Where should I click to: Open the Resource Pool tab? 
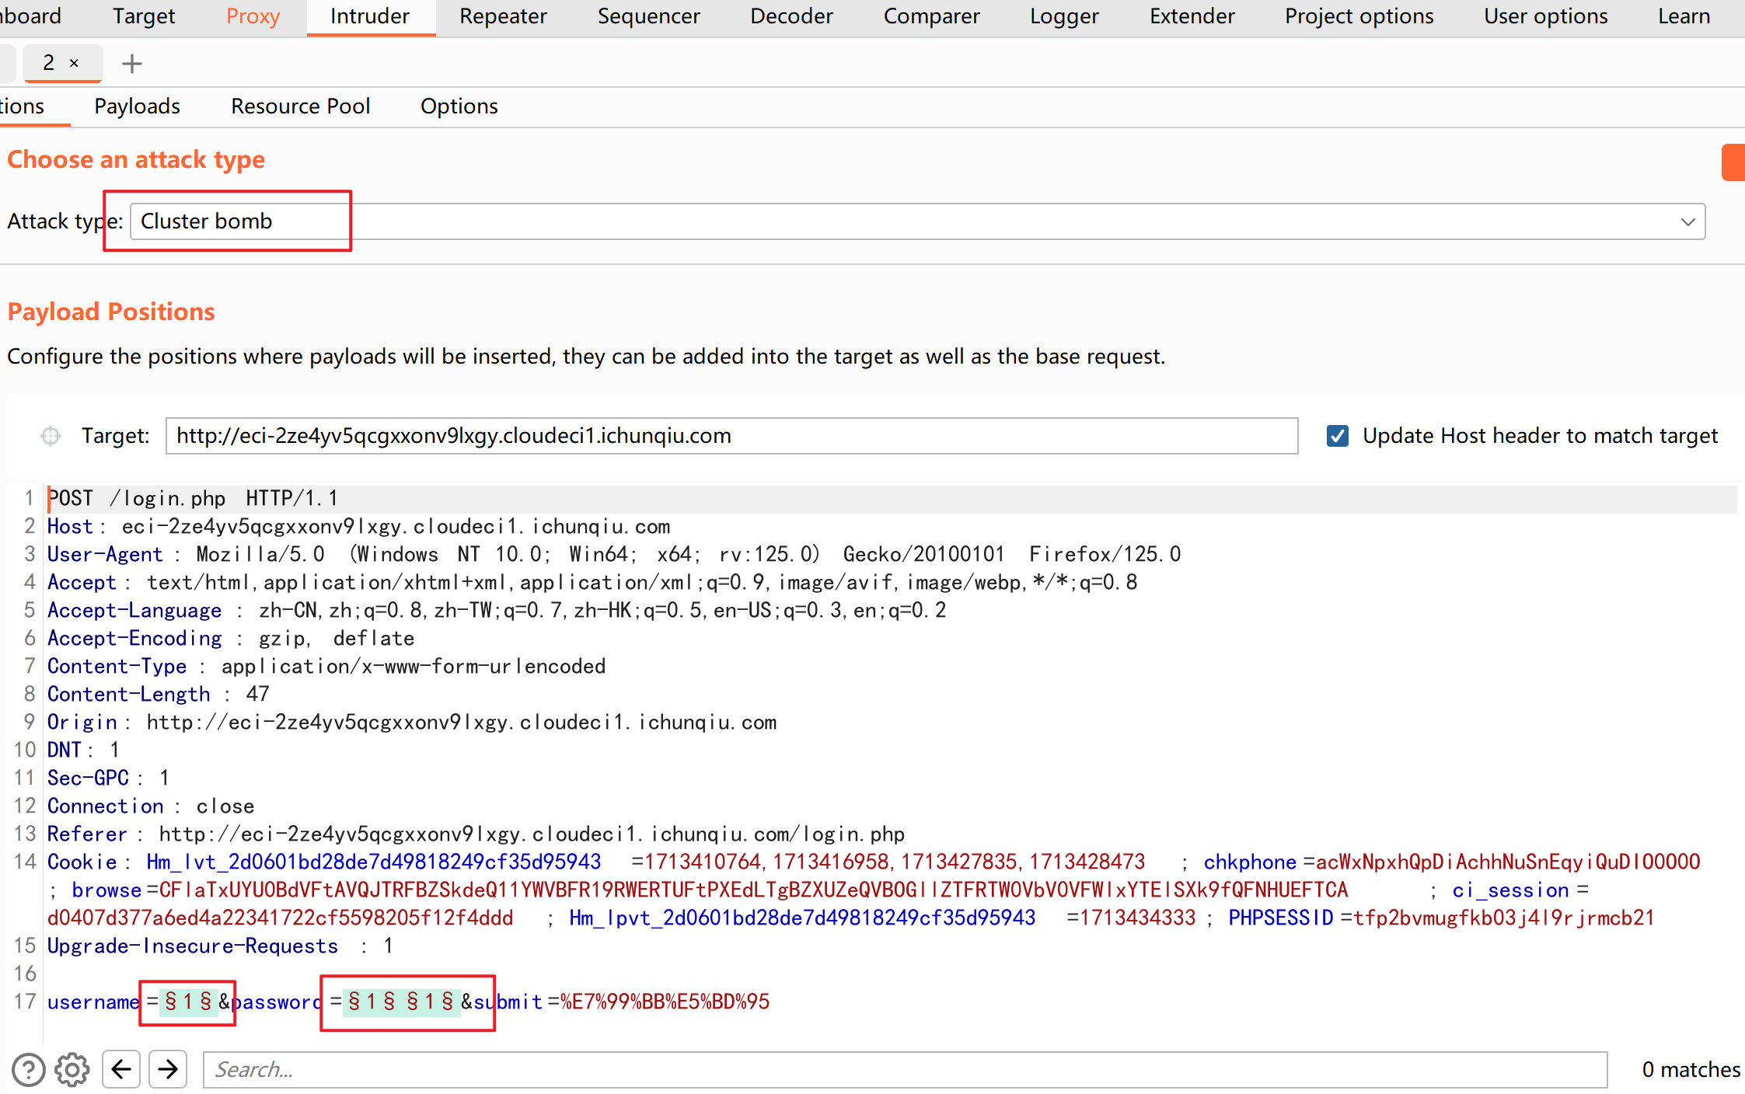(300, 106)
